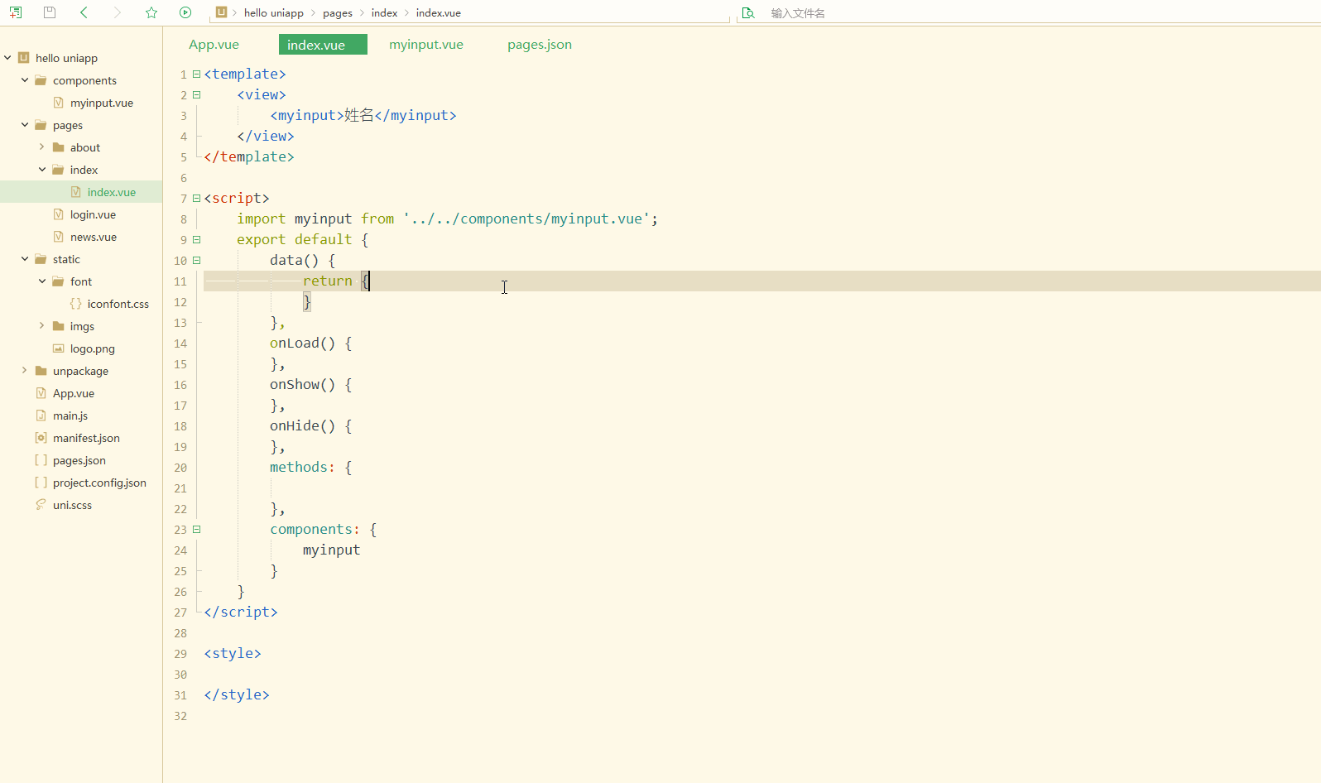This screenshot has height=783, width=1321.
Task: Switch to the pages.json tab
Action: point(540,45)
